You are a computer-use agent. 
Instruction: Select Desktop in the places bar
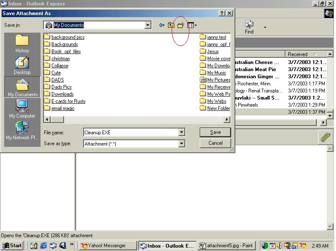point(22,66)
